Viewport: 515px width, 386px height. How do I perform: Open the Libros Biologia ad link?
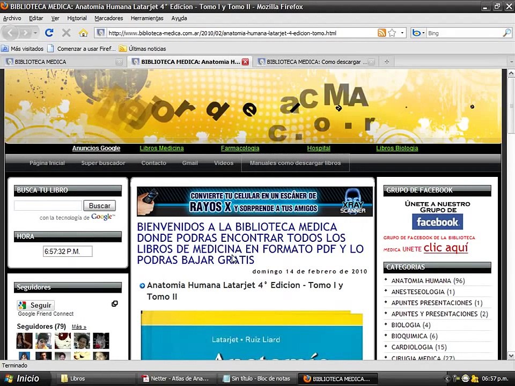(397, 148)
